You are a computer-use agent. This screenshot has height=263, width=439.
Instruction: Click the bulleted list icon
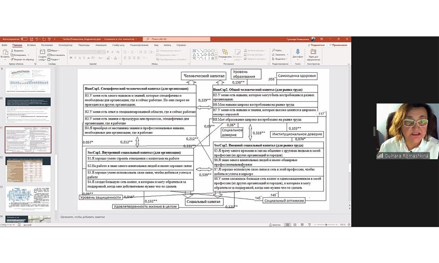tap(125, 52)
